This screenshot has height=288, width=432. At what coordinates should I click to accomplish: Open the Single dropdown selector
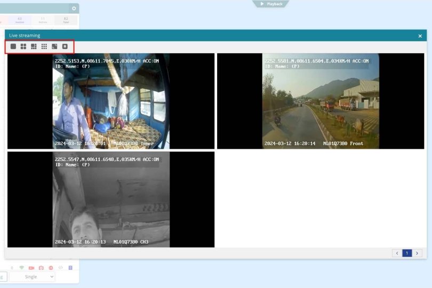[x=32, y=277]
